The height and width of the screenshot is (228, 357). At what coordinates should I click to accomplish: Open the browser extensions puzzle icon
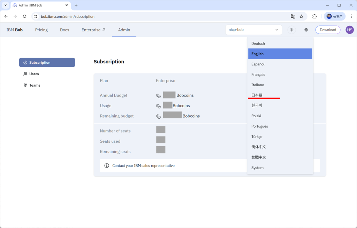314,16
